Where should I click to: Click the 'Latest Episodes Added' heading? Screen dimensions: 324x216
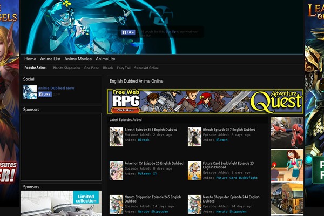coord(125,120)
